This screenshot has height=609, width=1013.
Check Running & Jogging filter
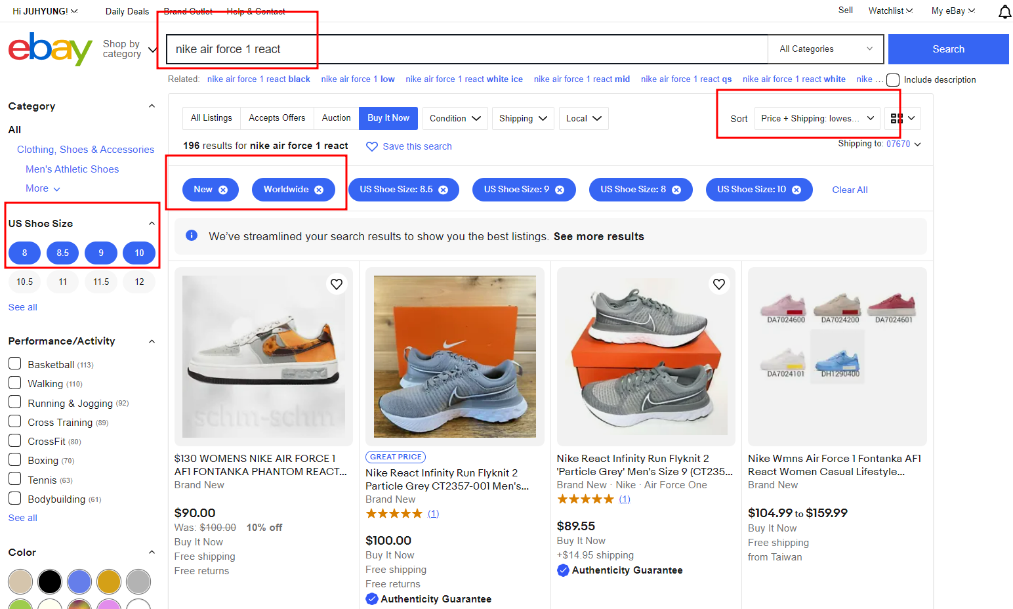(x=15, y=402)
